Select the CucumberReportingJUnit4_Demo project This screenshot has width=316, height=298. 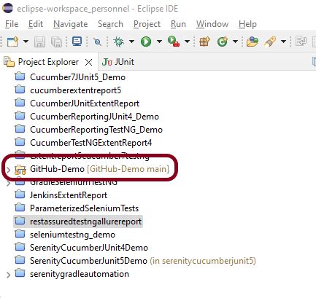click(x=94, y=117)
